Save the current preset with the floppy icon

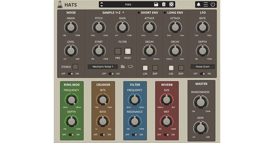(x=156, y=4)
